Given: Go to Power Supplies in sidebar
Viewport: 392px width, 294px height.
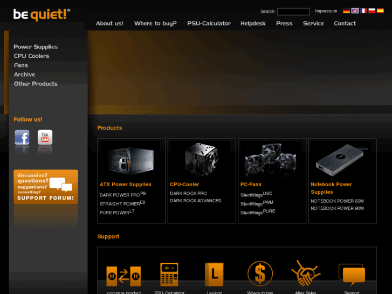Looking at the screenshot, I should 36,47.
